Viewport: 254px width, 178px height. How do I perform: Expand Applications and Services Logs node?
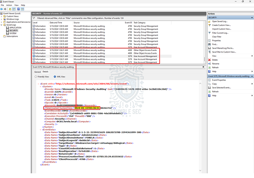click(x=2, y=22)
